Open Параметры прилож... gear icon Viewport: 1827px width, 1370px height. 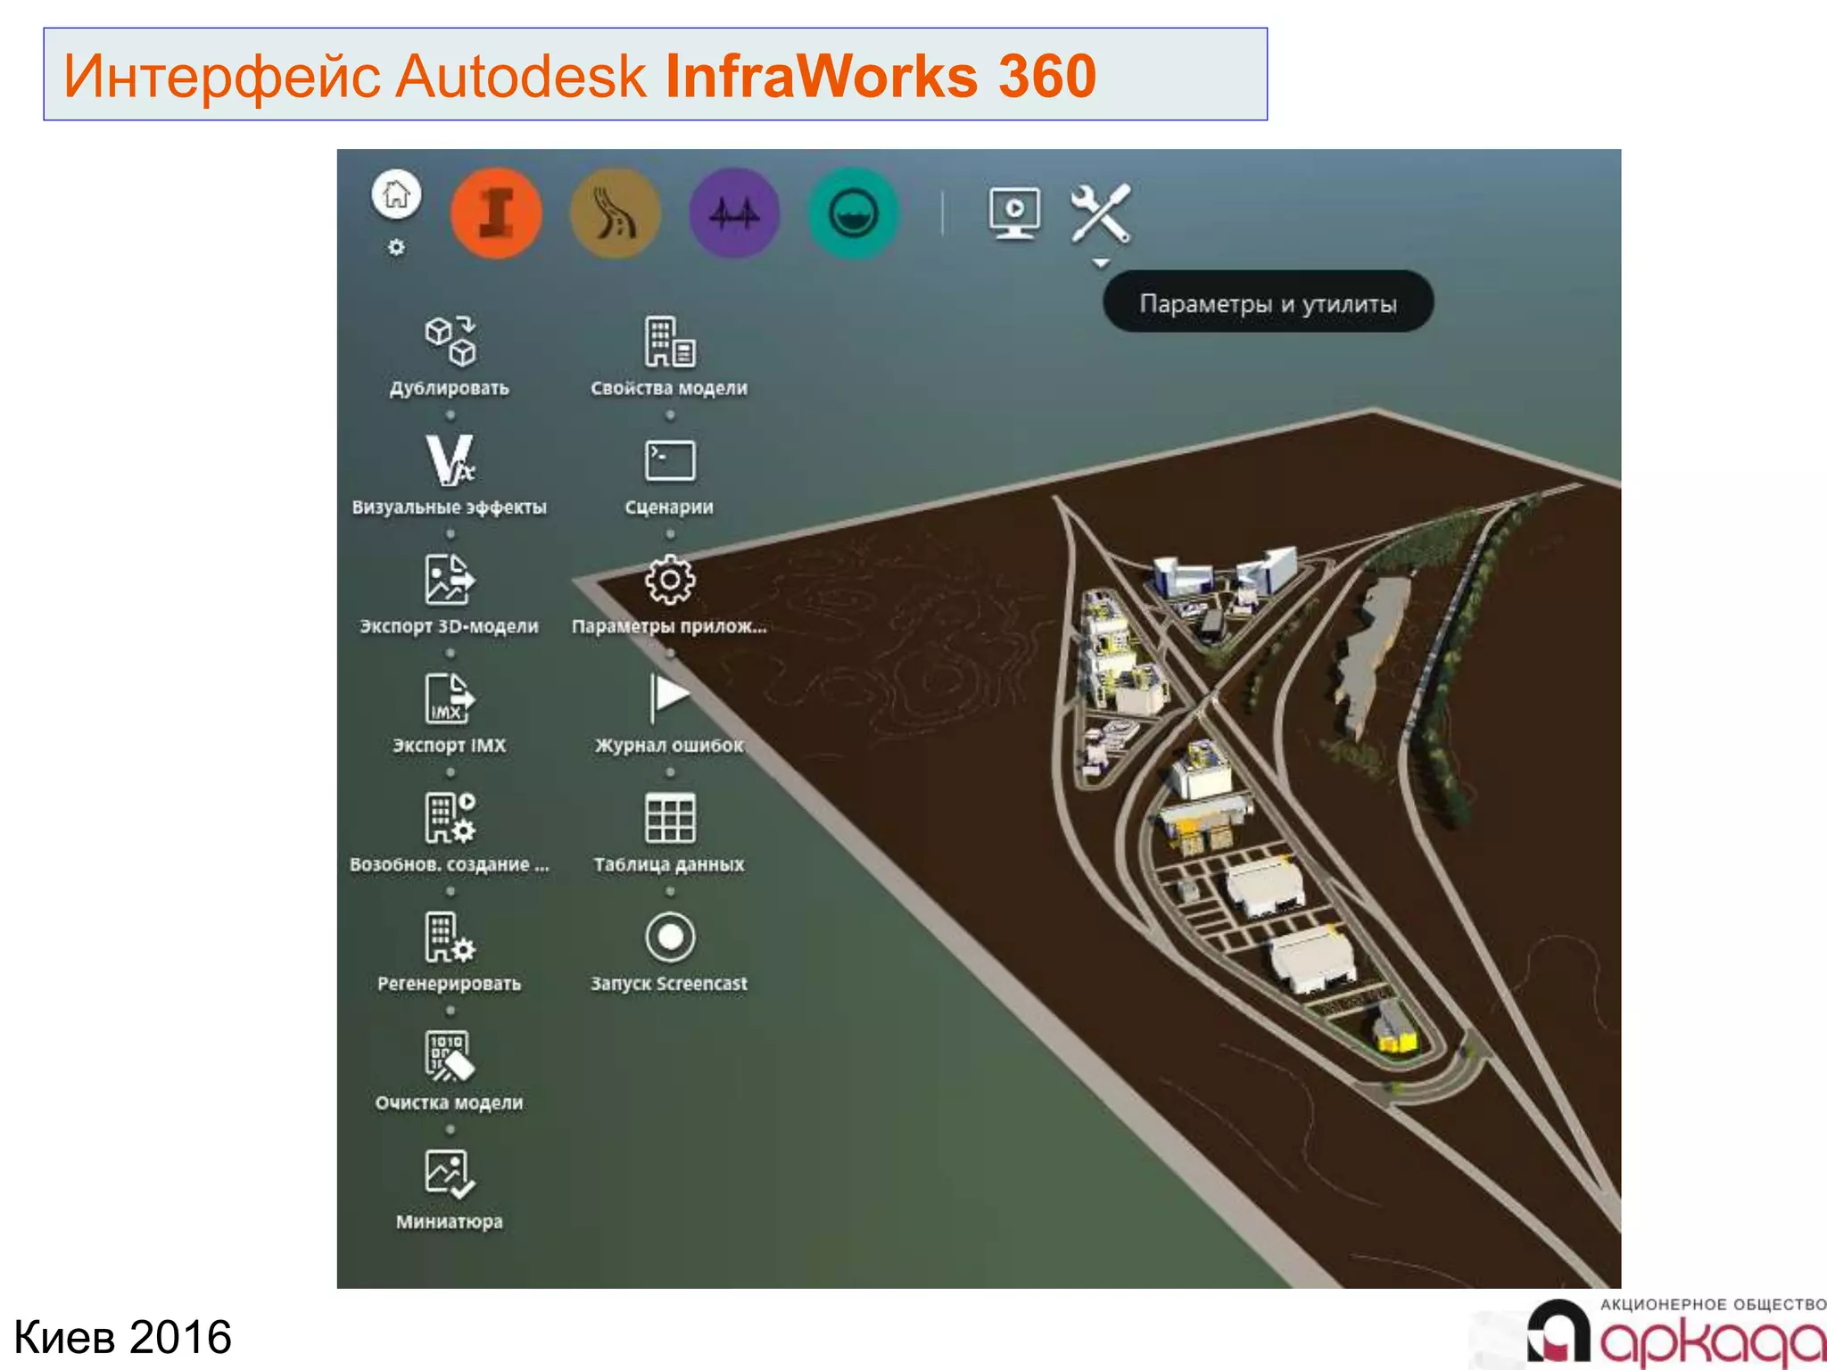pyautogui.click(x=670, y=580)
